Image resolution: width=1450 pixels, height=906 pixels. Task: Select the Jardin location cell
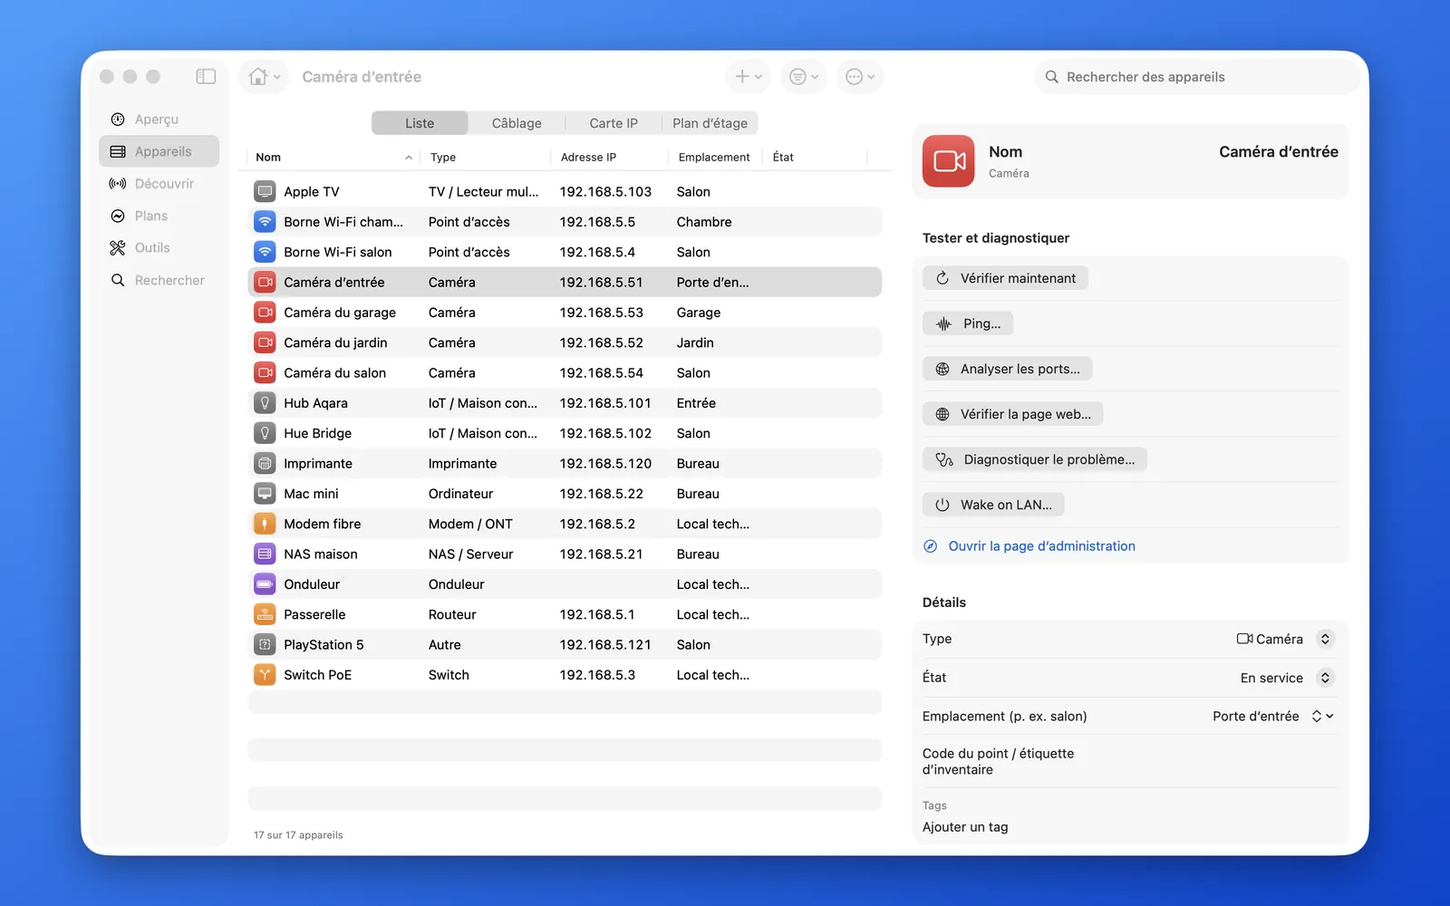pos(695,343)
